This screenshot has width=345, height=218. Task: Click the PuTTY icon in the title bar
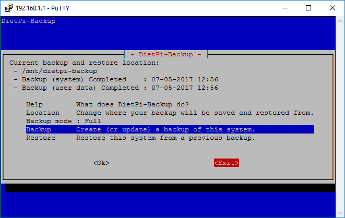click(x=9, y=8)
